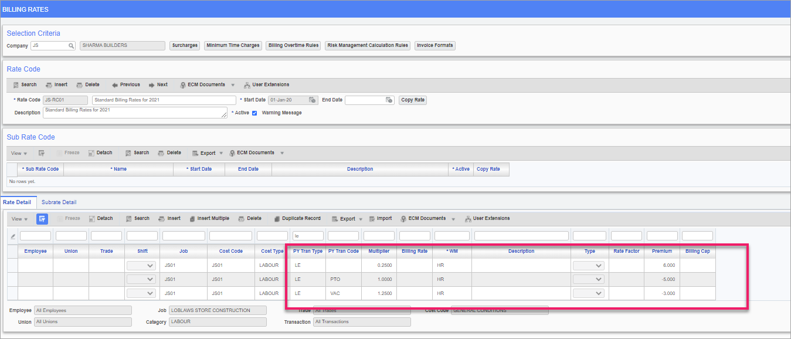The image size is (791, 339).
Task: Click Export in the Rate Detail toolbar
Action: [343, 219]
